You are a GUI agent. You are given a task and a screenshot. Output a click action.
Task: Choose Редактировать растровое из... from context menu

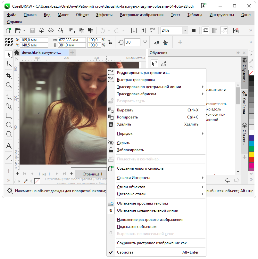pos(156,73)
